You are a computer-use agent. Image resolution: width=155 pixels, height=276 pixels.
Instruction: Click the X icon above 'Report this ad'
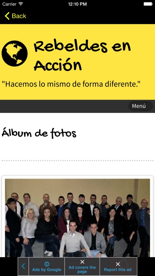(x=118, y=264)
